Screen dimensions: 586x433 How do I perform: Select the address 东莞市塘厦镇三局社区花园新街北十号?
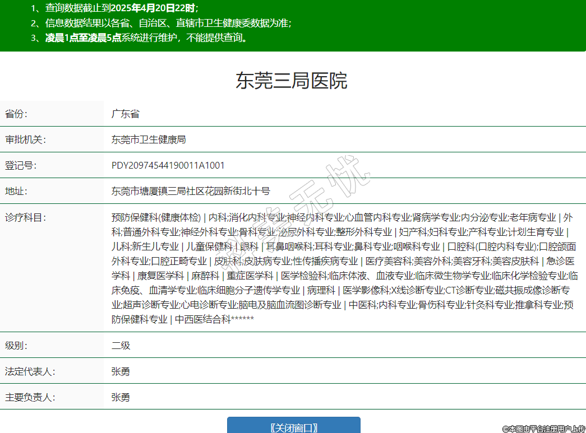point(191,191)
